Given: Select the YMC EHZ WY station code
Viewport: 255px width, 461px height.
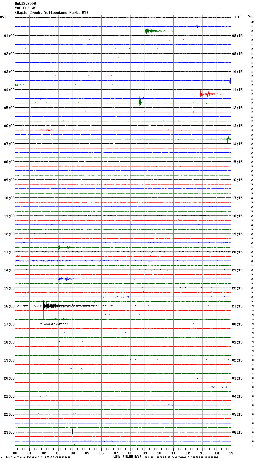Looking at the screenshot, I should 25,8.
